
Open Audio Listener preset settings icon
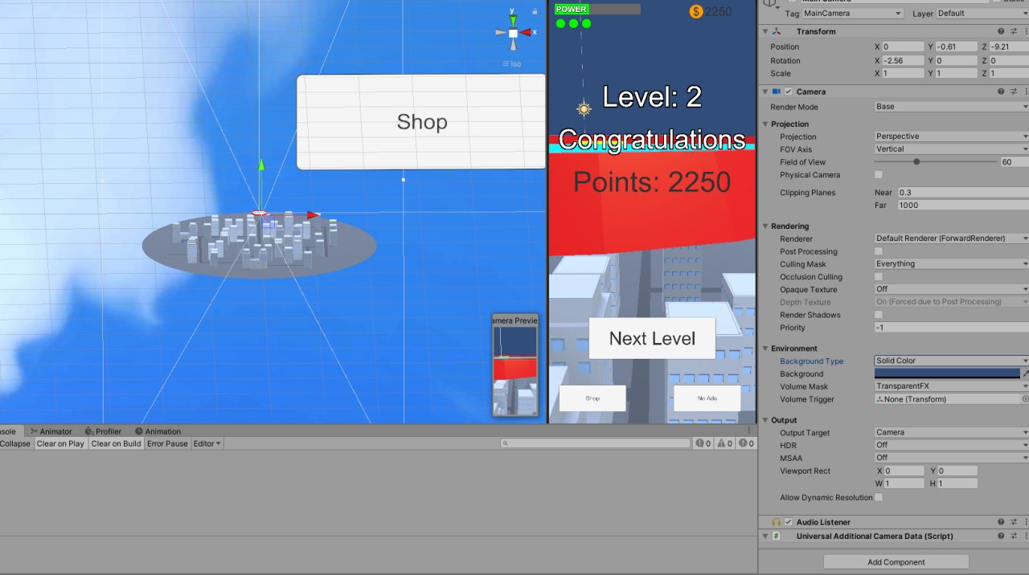[1013, 522]
